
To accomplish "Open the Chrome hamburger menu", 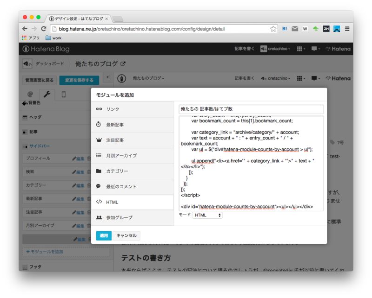I will (x=347, y=29).
